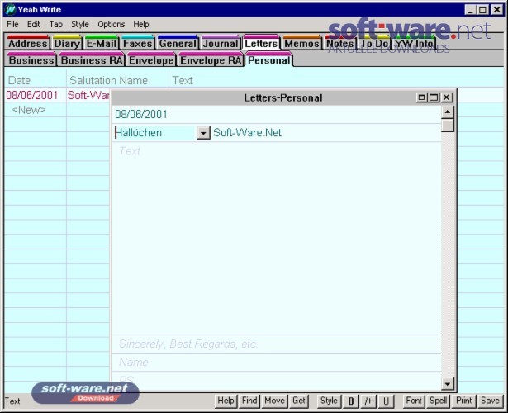Toggle italic with the I+ button

pyautogui.click(x=368, y=401)
